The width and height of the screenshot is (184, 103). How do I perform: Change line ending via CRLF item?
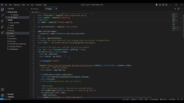pos(146,99)
